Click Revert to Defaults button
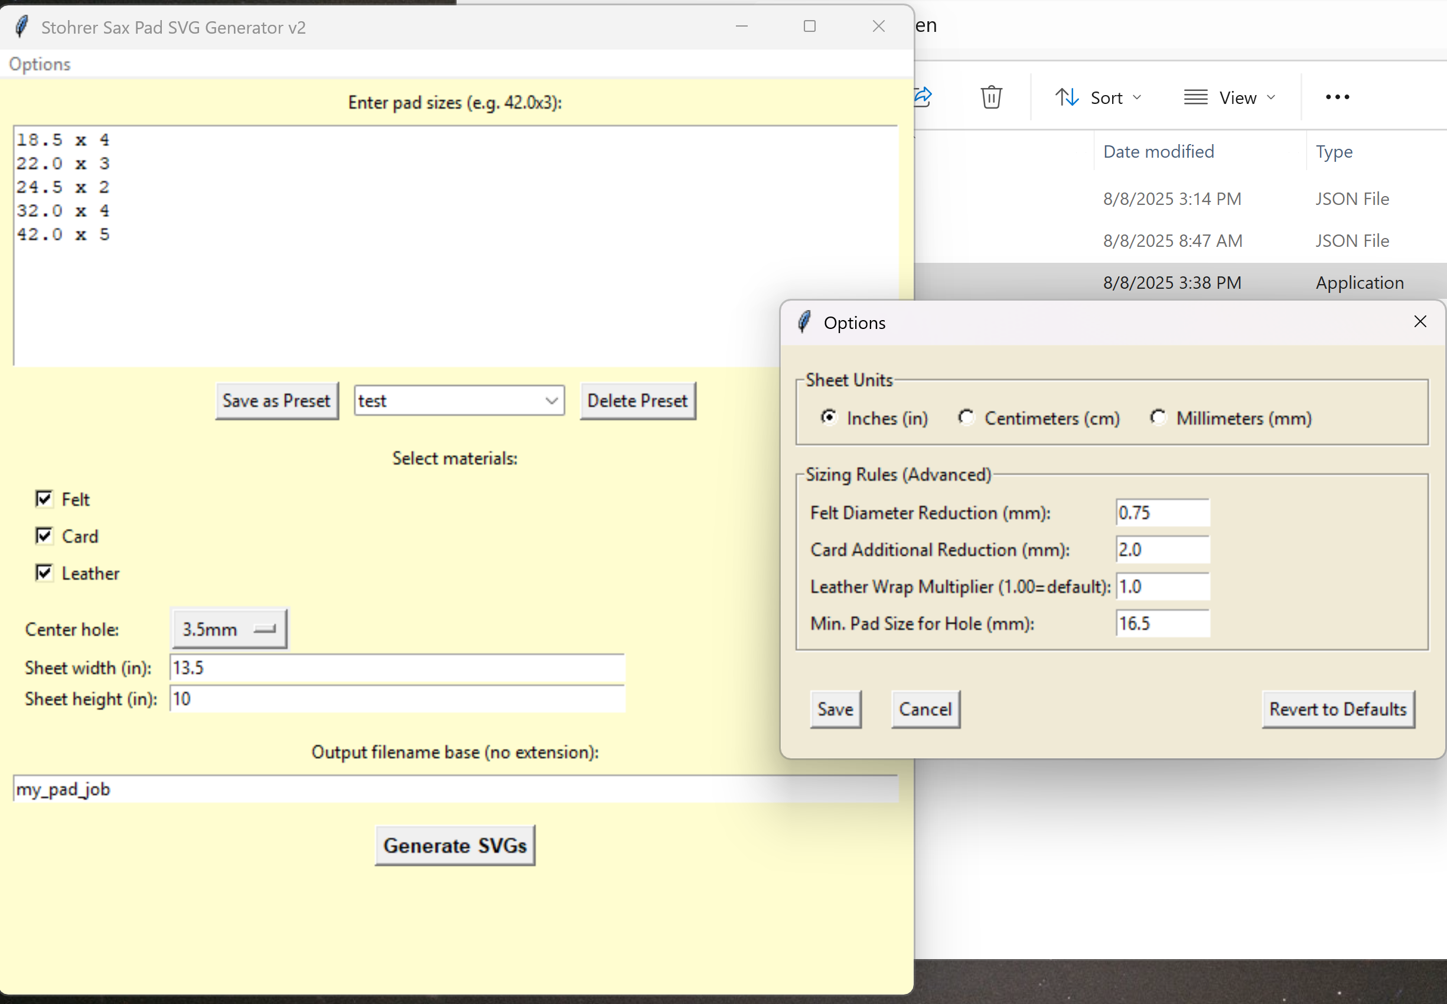 click(x=1338, y=709)
